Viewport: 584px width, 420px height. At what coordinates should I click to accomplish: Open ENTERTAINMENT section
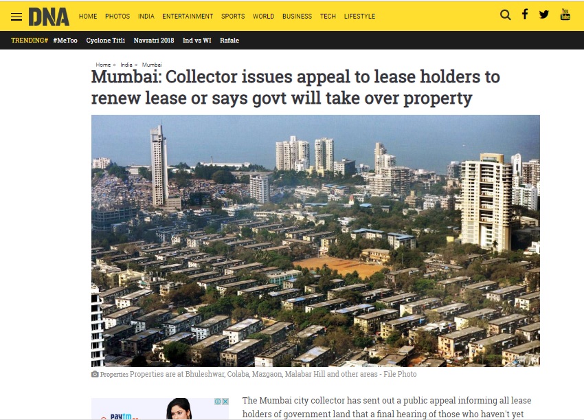(188, 16)
